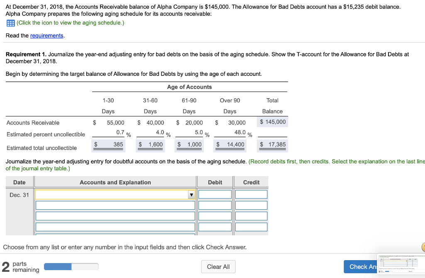Open the requirements link

46,36
